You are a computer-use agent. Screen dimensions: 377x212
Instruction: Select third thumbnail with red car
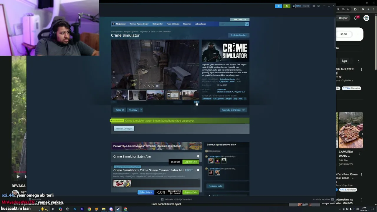pyautogui.click(x=155, y=95)
